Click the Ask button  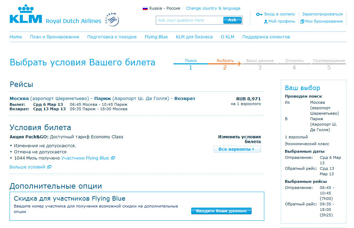(x=232, y=20)
